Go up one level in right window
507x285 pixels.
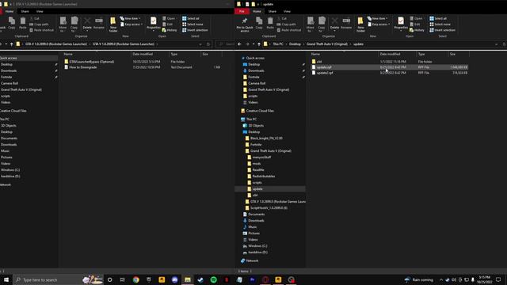coord(259,44)
